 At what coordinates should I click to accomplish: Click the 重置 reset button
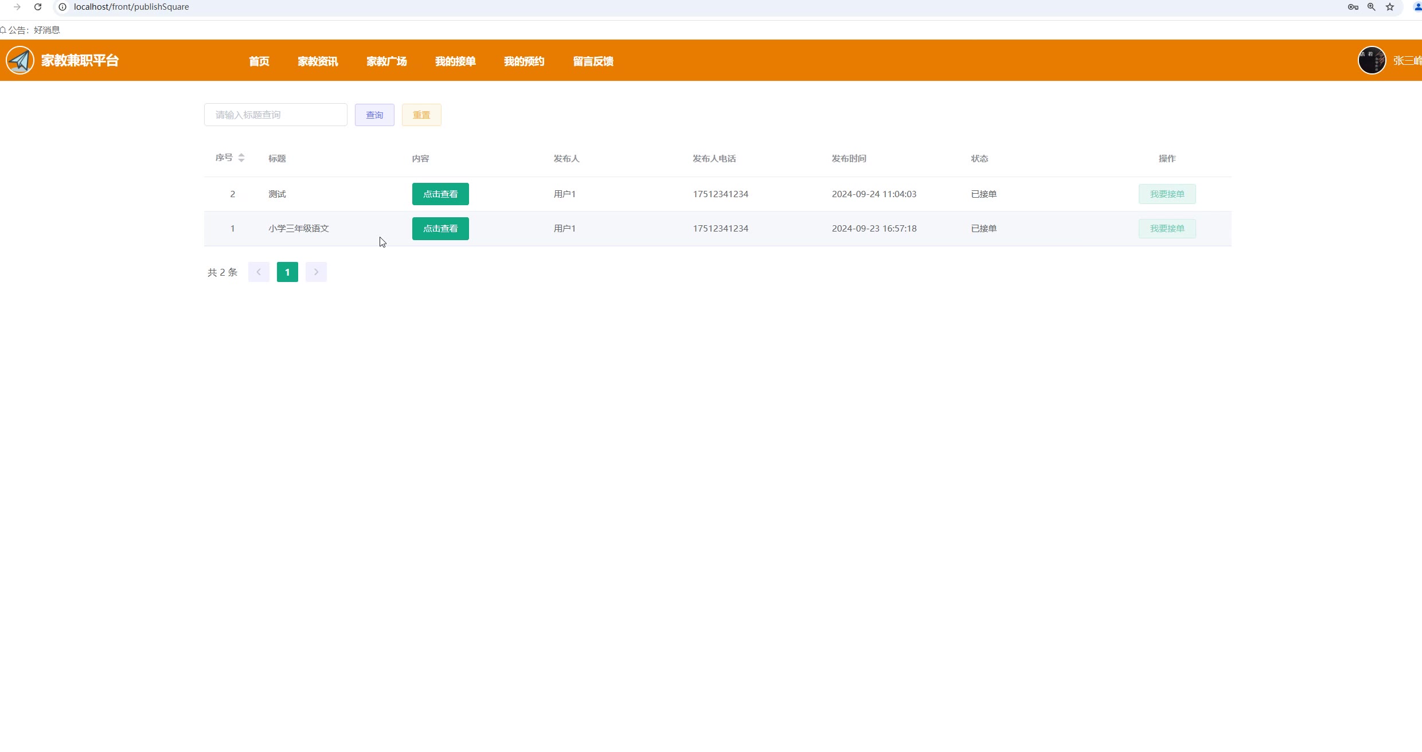coord(421,115)
